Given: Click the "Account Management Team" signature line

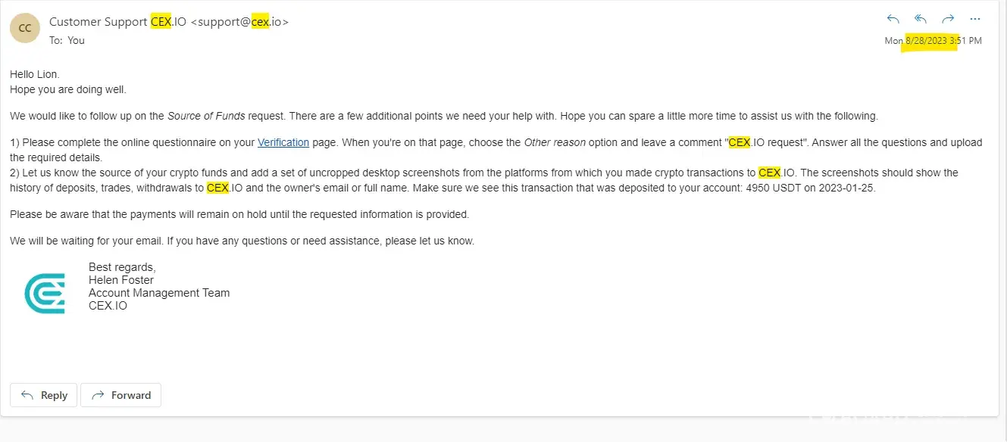Looking at the screenshot, I should point(159,293).
